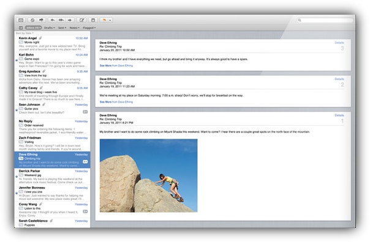This screenshot has height=242, width=370.
Task: Open Greg Apodaca's View from the top message
Action: [x=53, y=77]
